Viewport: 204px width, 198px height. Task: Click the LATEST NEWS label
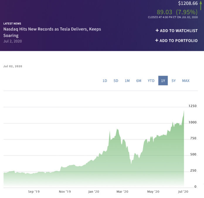coord(12,23)
